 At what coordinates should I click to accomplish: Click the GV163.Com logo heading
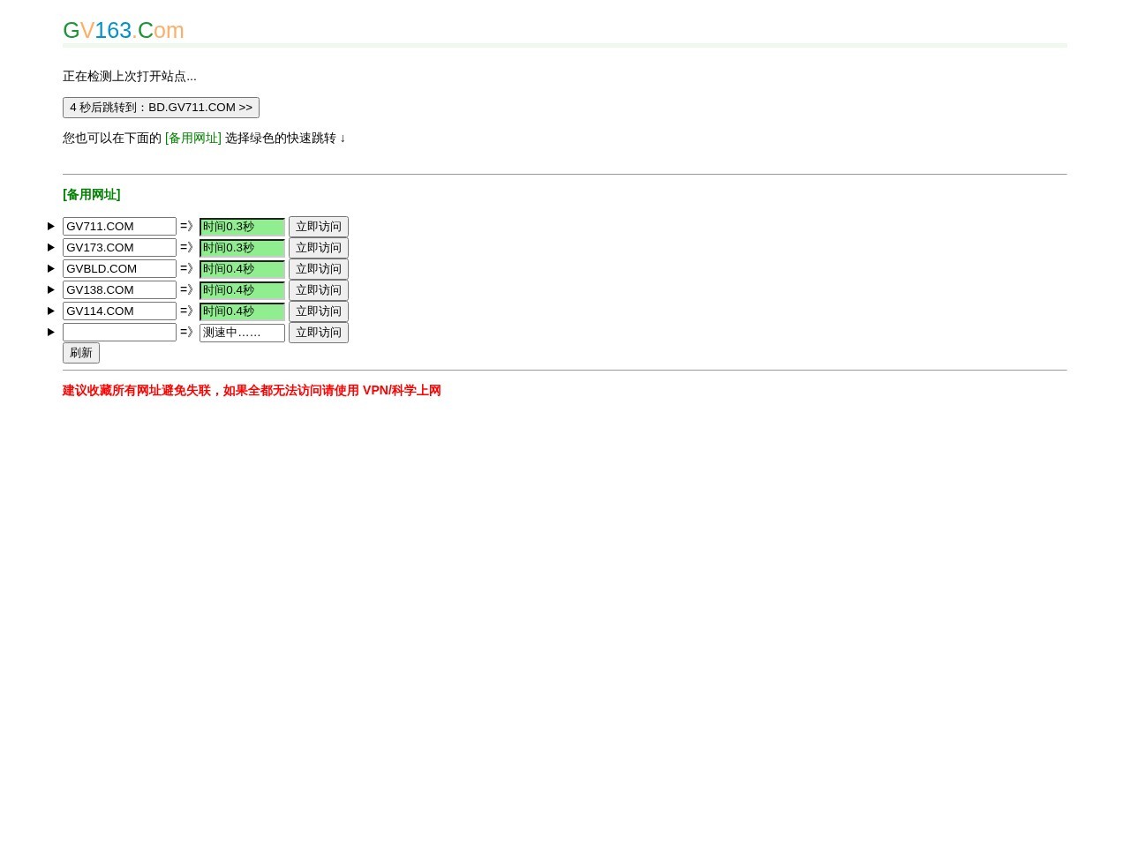124,30
